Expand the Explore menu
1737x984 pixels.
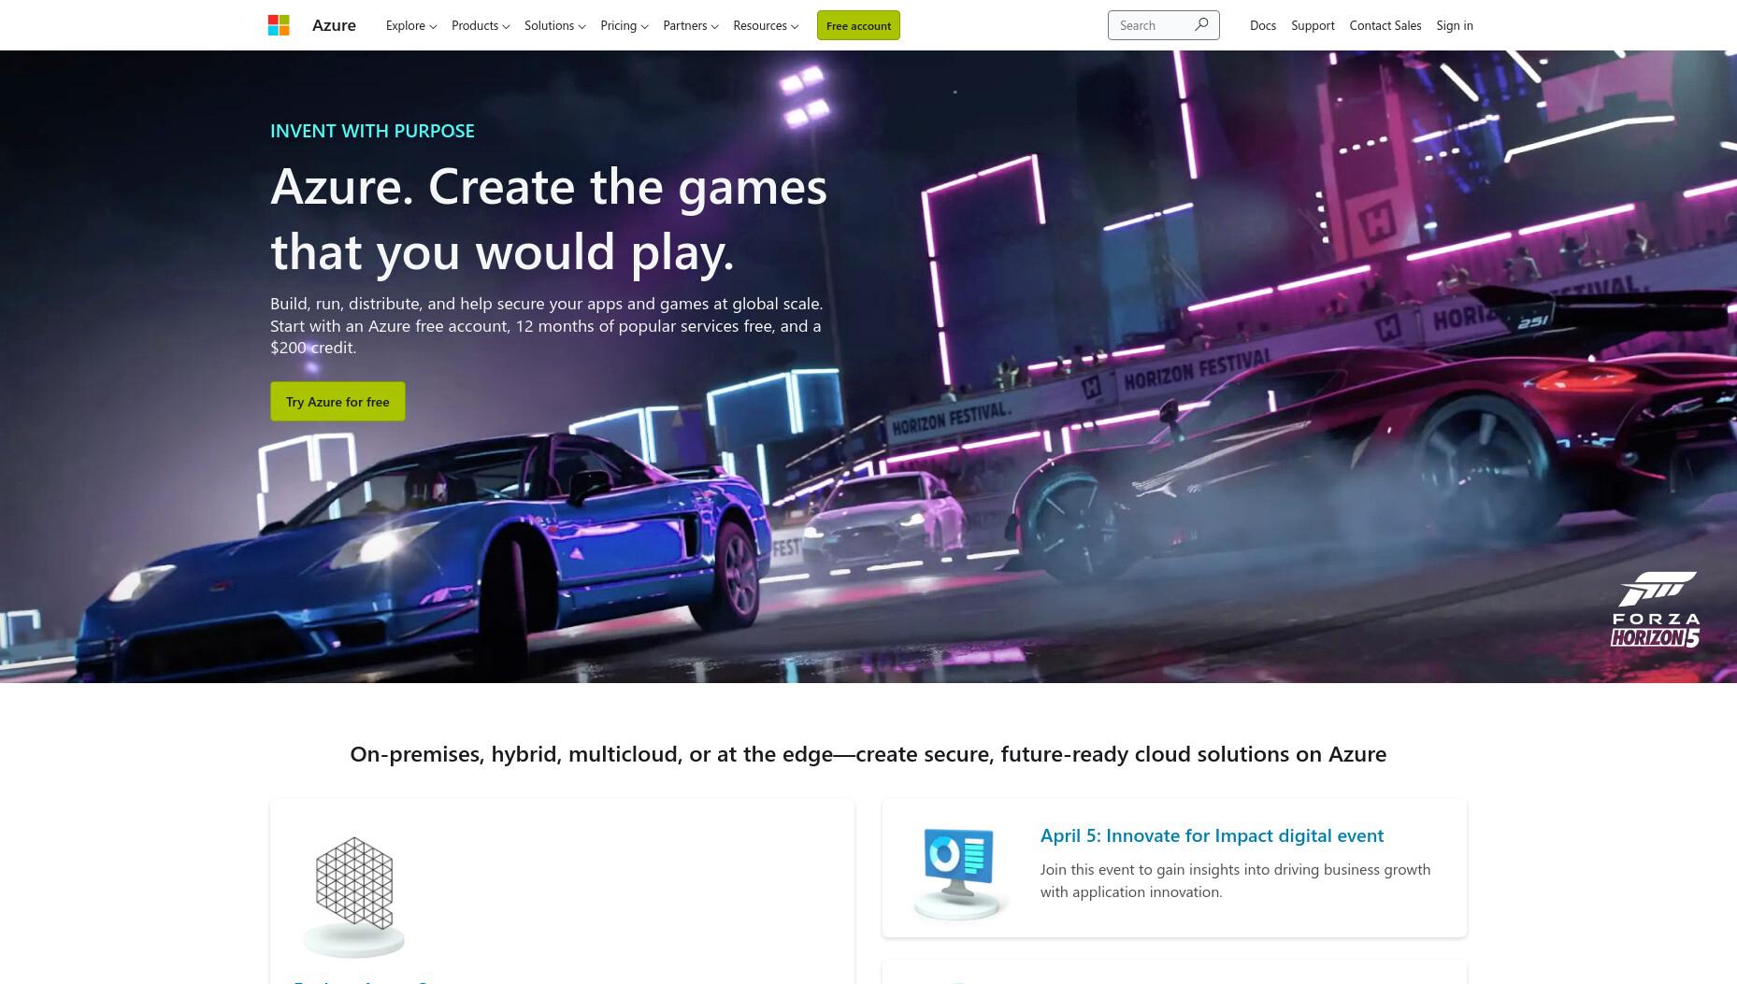(411, 25)
